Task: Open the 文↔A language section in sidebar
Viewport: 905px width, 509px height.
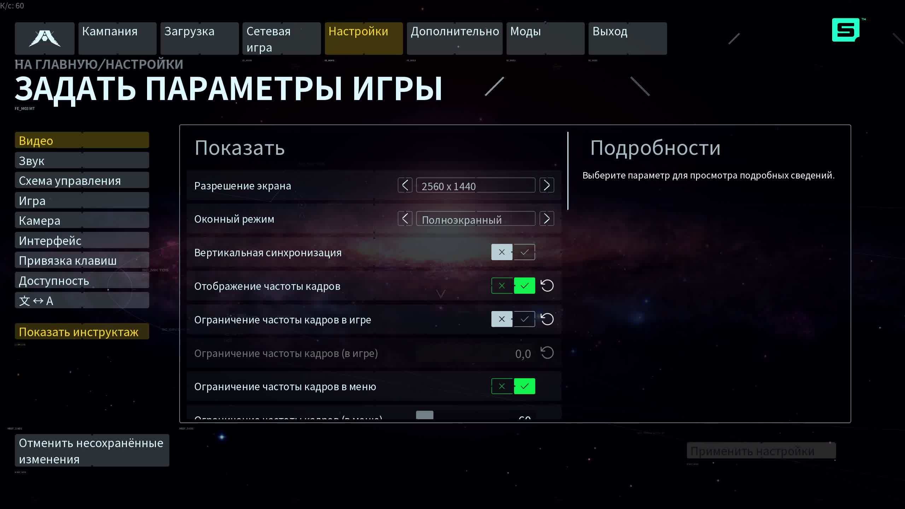Action: (x=82, y=300)
